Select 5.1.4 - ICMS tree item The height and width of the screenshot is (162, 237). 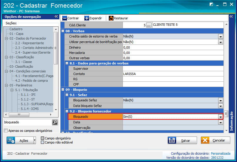click(30, 109)
